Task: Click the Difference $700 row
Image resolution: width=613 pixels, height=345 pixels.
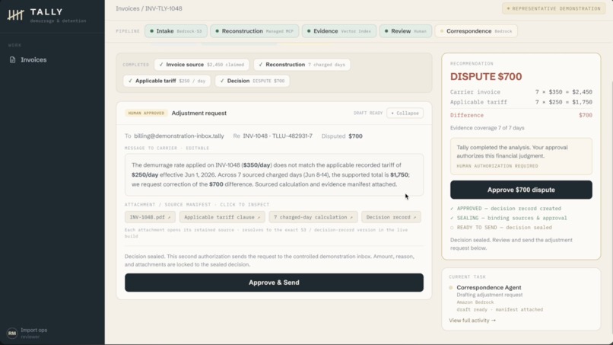Action: 521,115
